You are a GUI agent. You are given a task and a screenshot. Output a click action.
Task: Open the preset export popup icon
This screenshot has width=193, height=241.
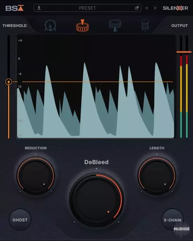click(x=137, y=8)
